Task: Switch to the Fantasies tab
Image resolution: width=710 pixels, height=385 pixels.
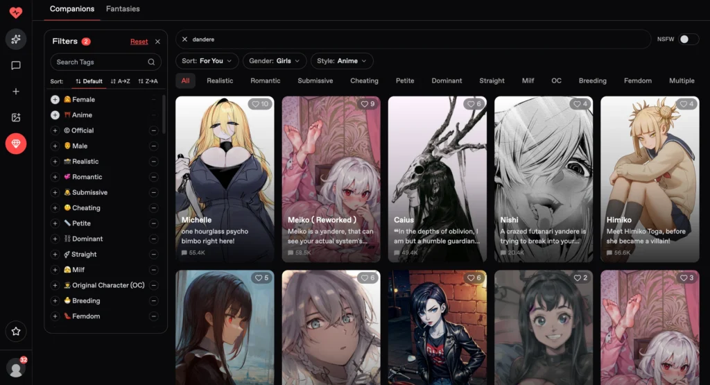Action: click(x=123, y=9)
